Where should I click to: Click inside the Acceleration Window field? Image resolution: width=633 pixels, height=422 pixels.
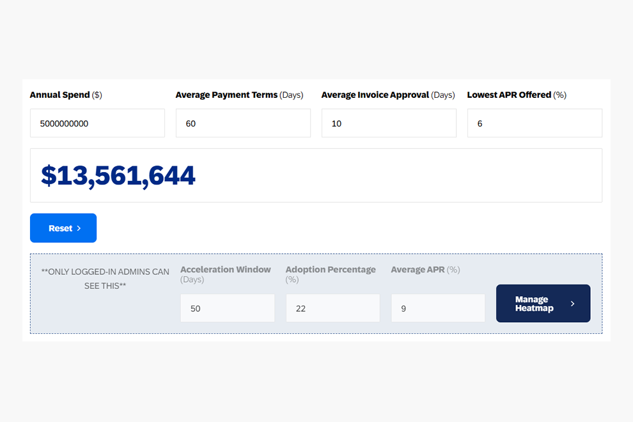228,308
